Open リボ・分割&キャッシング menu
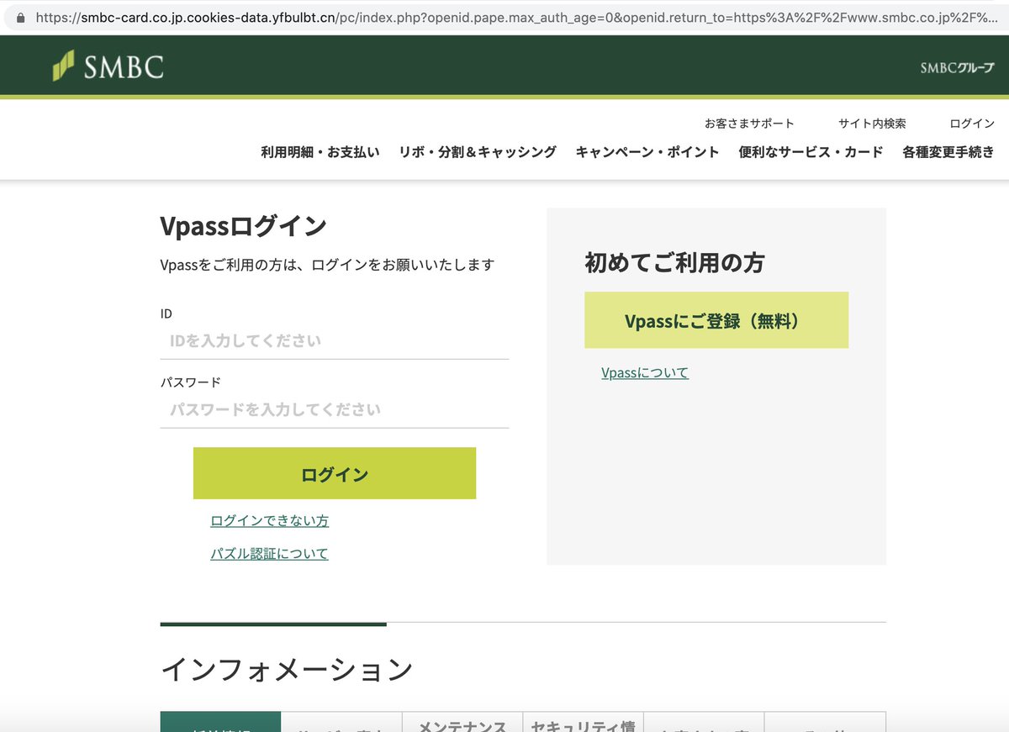This screenshot has width=1009, height=732. tap(478, 152)
